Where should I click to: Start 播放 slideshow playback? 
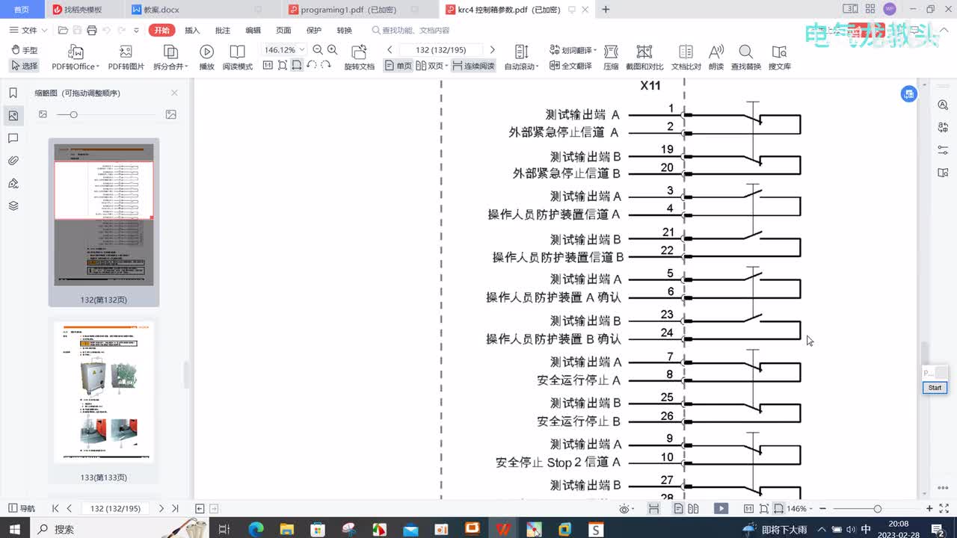[x=206, y=58]
